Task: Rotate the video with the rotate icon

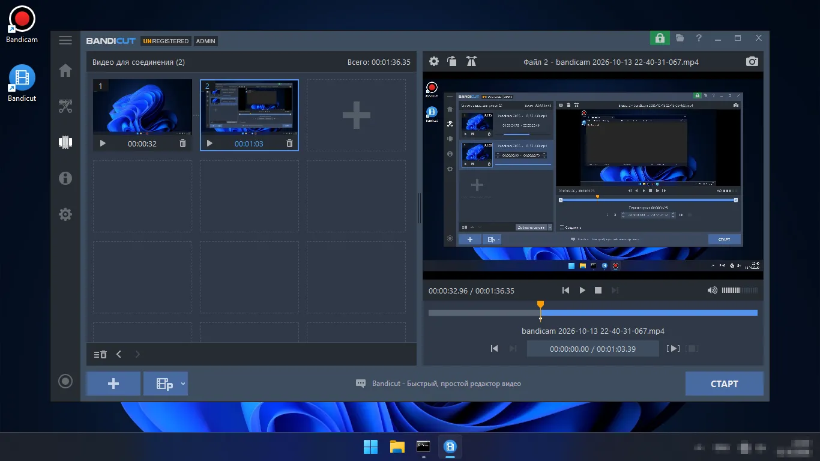Action: tap(452, 61)
